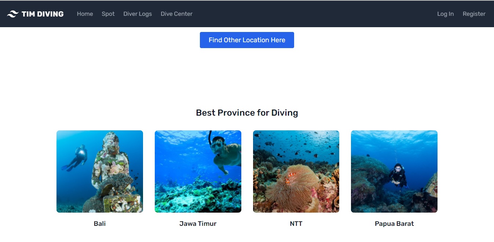Click the Best Province for Diving heading
The width and height of the screenshot is (494, 242).
coord(247,113)
